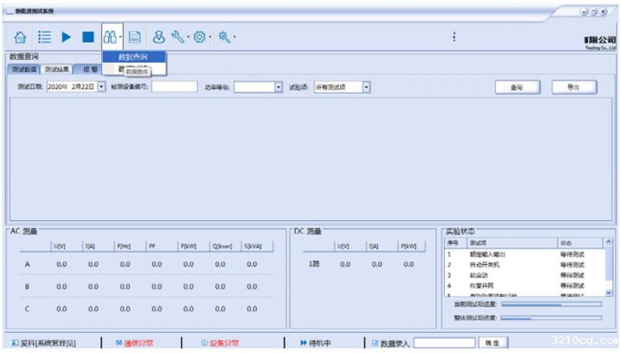Image resolution: width=621 pixels, height=353 pixels.
Task: Start test with the play icon
Action: (x=66, y=37)
